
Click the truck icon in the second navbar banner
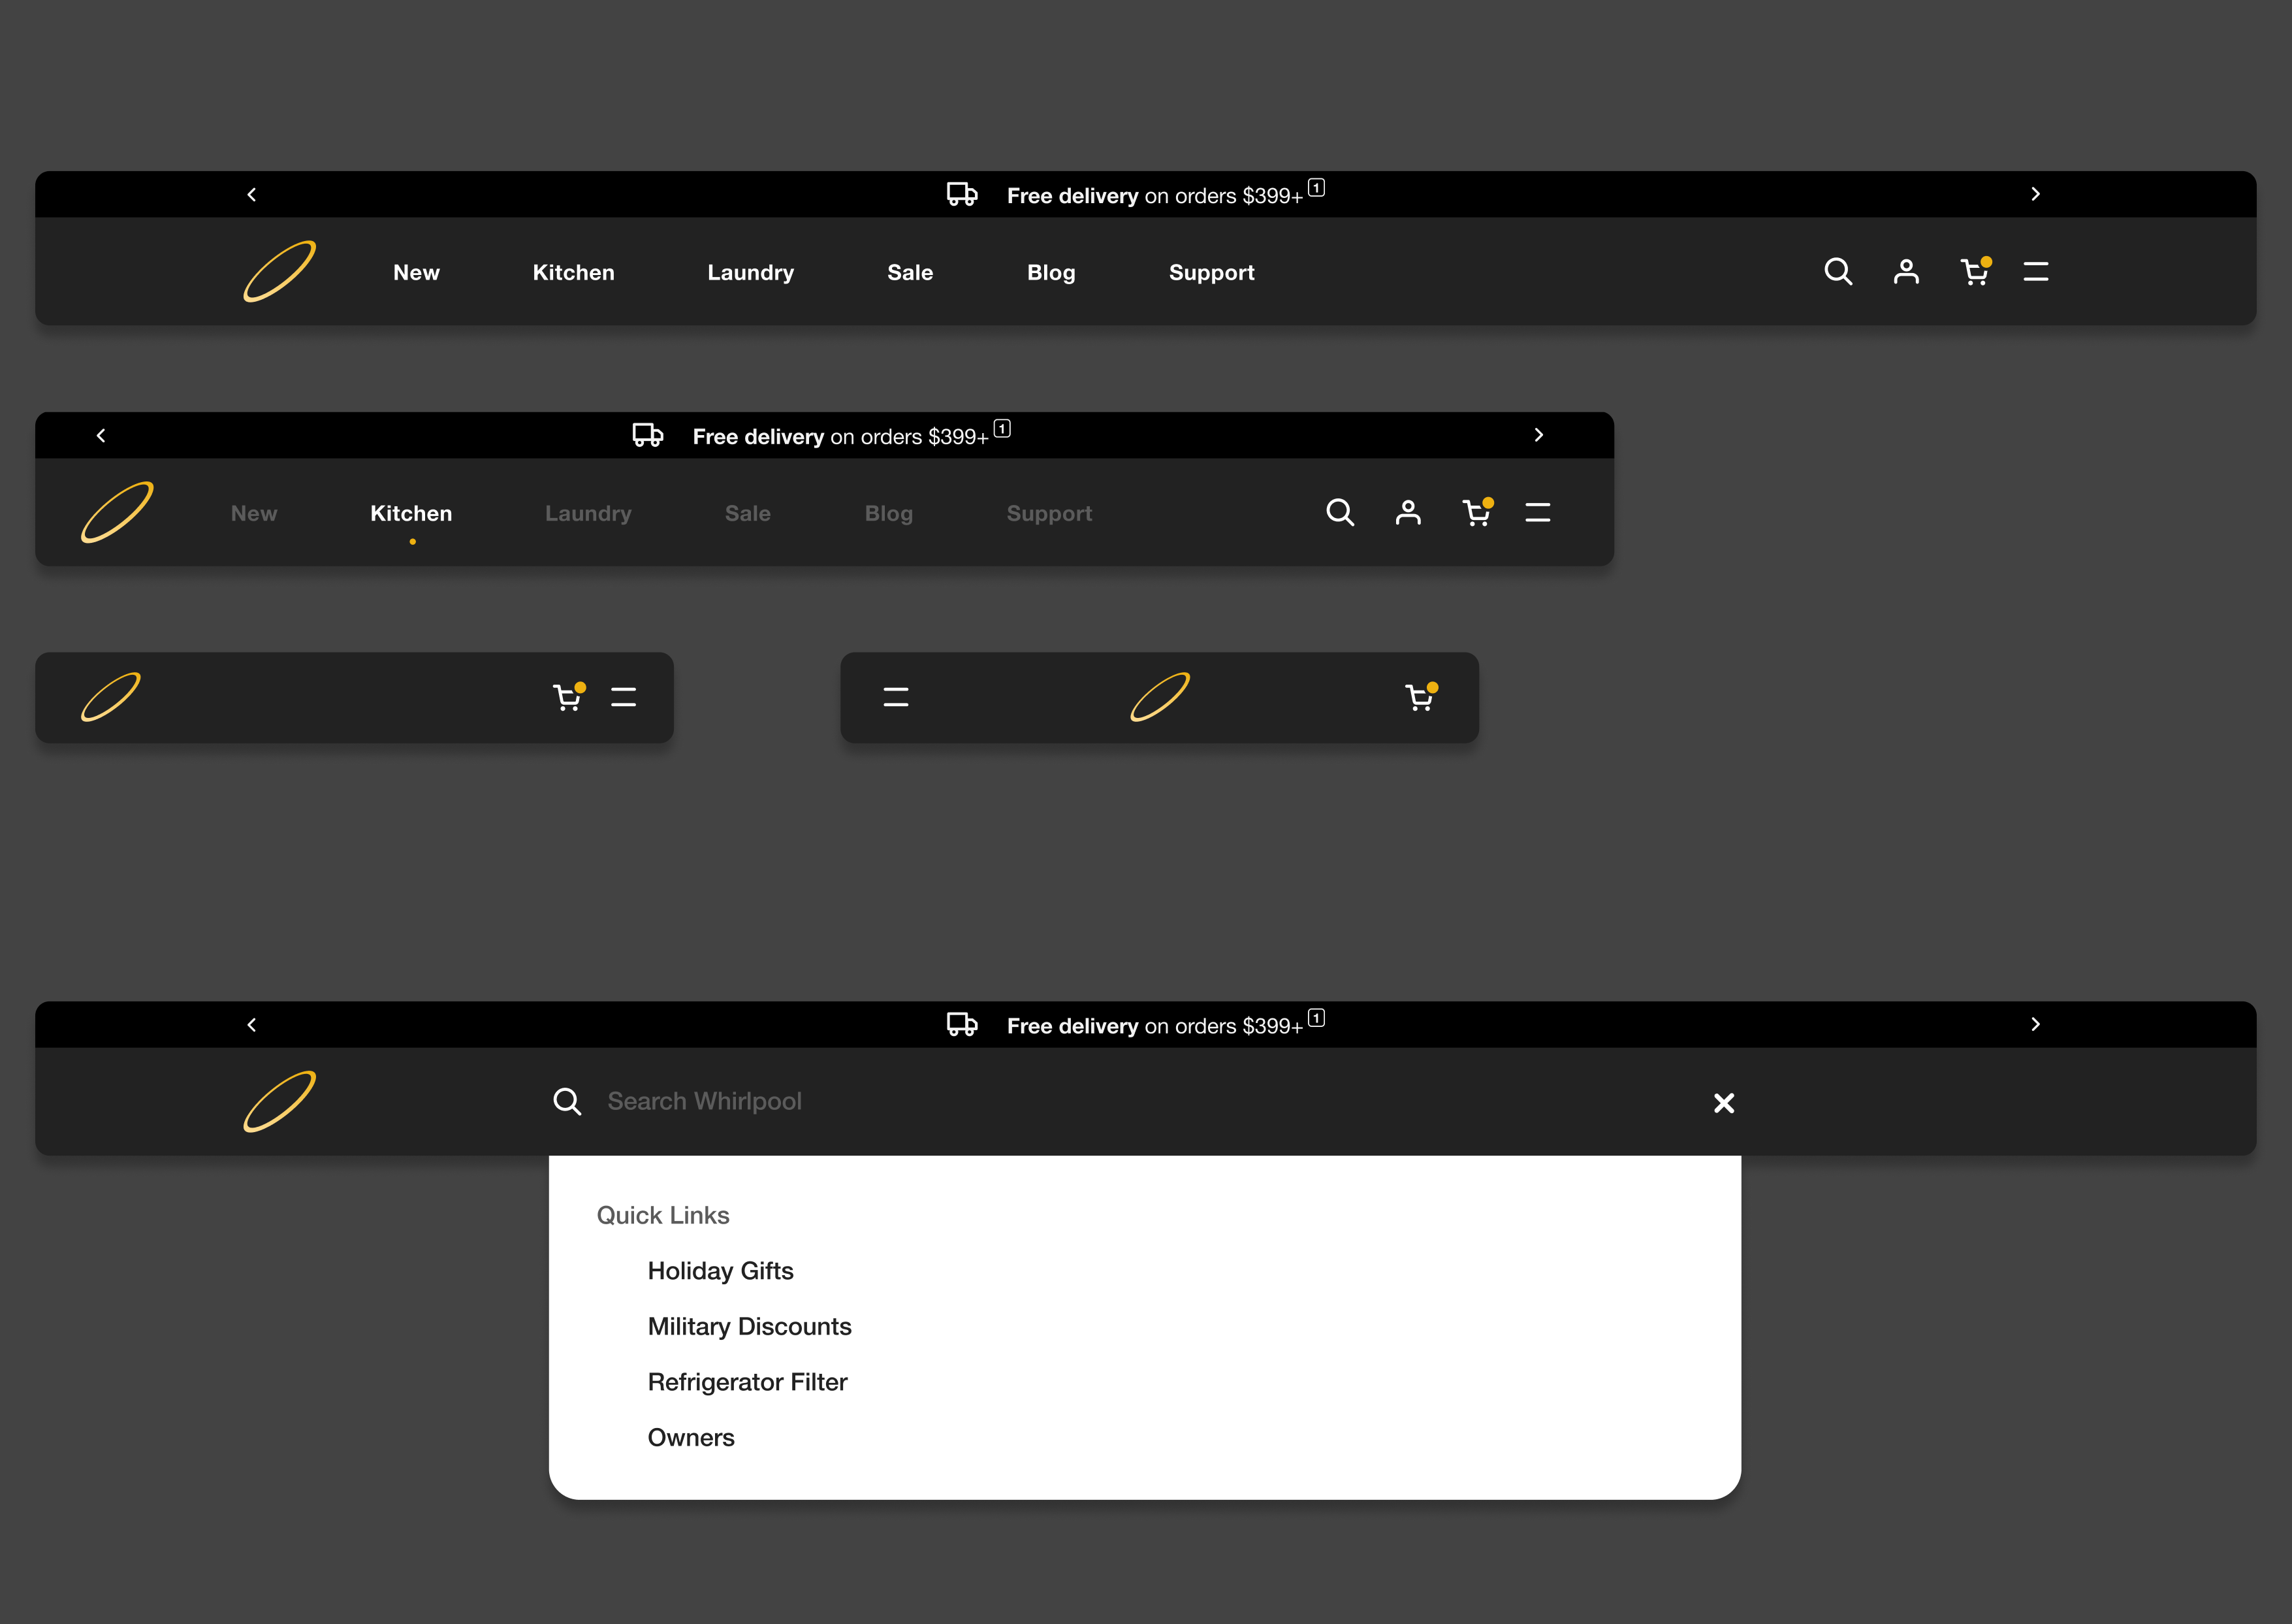coord(648,435)
